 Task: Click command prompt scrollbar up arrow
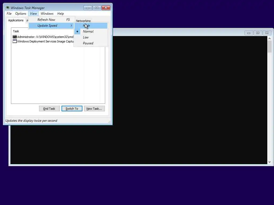(269, 38)
